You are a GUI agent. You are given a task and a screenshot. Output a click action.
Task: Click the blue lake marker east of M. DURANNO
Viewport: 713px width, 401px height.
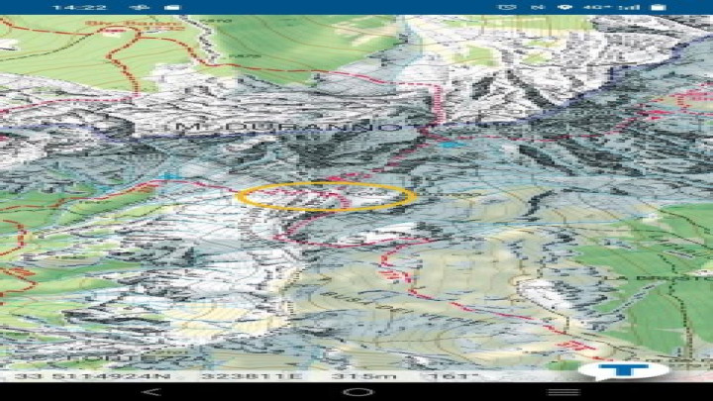tap(452, 145)
